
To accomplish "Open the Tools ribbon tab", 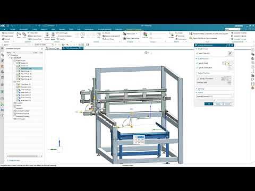I will [71, 29].
